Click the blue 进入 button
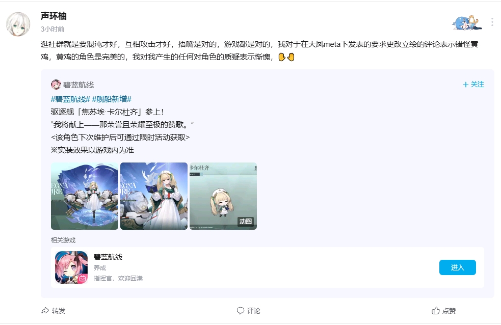This screenshot has height=325, width=501. [458, 267]
